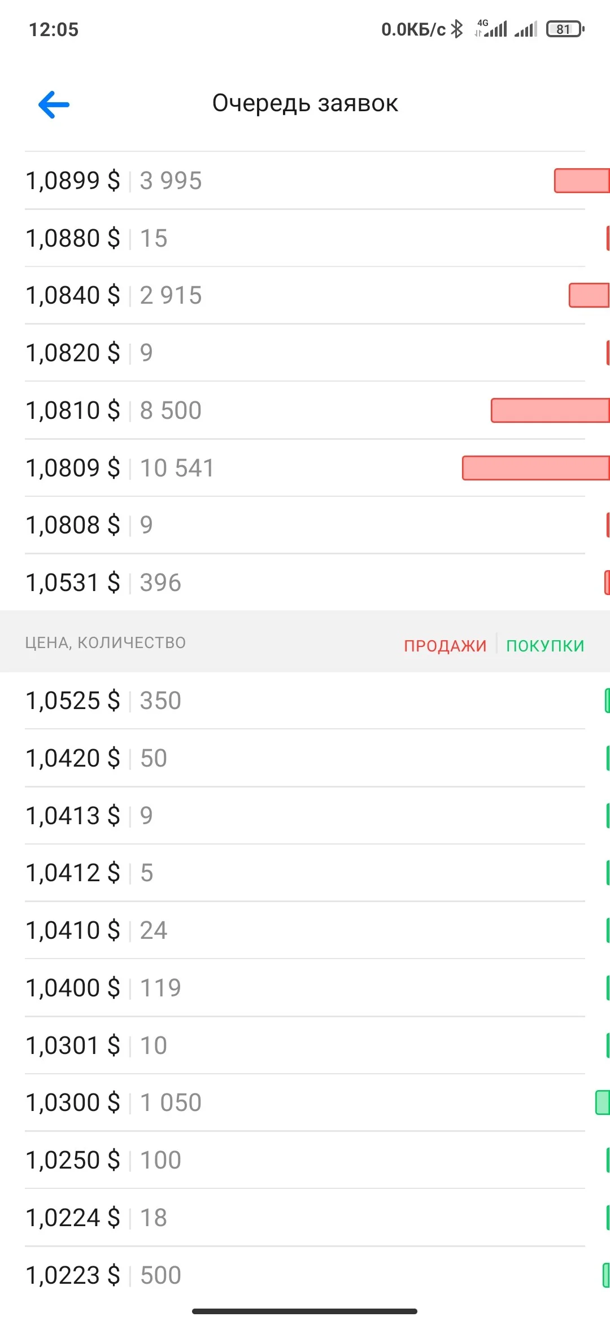The width and height of the screenshot is (610, 1321).
Task: Tap the 1,0250 $ buy order
Action: [x=305, y=1160]
